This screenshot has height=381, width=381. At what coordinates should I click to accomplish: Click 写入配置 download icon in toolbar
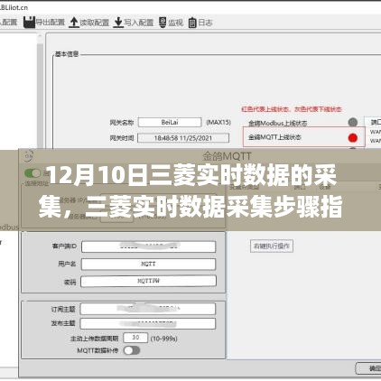[x=118, y=23]
